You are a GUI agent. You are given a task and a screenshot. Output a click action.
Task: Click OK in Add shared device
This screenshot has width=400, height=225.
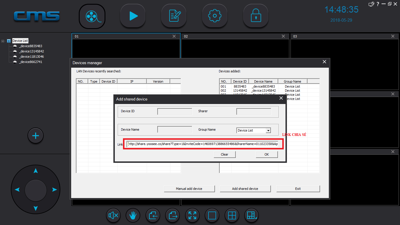[x=266, y=154]
